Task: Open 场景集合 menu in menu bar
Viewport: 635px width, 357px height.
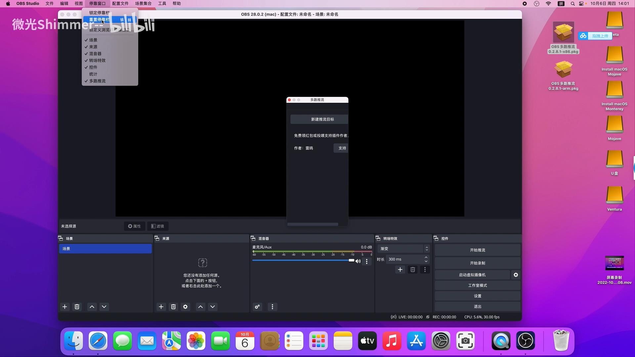Action: [x=143, y=4]
